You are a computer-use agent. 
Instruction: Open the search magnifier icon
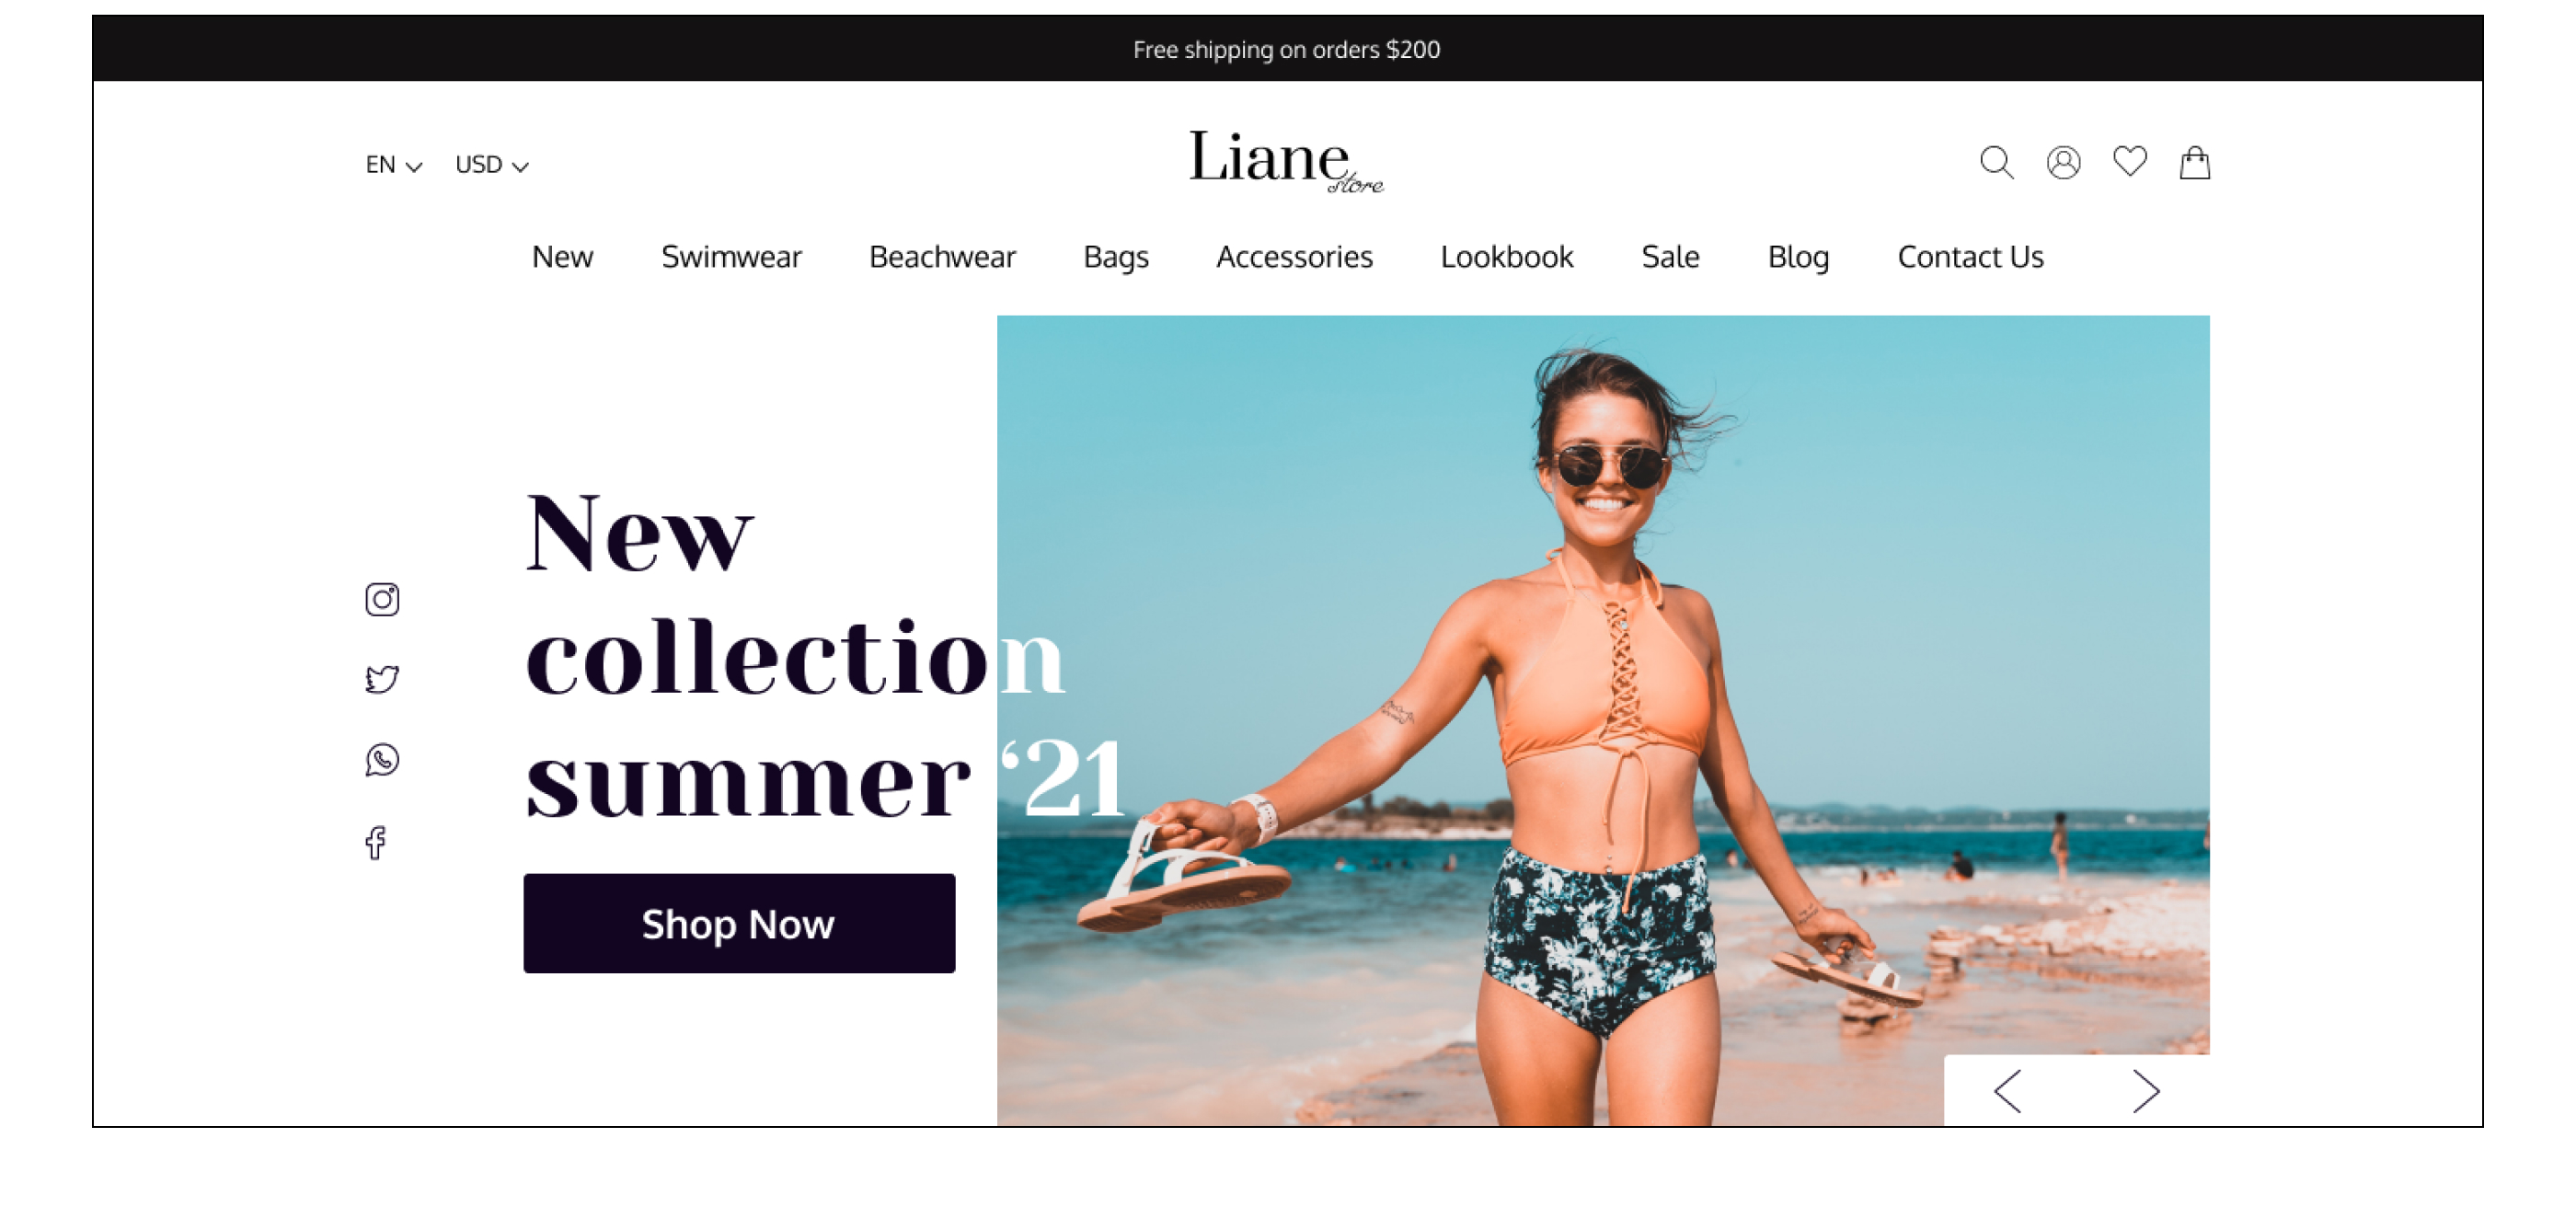tap(1996, 162)
